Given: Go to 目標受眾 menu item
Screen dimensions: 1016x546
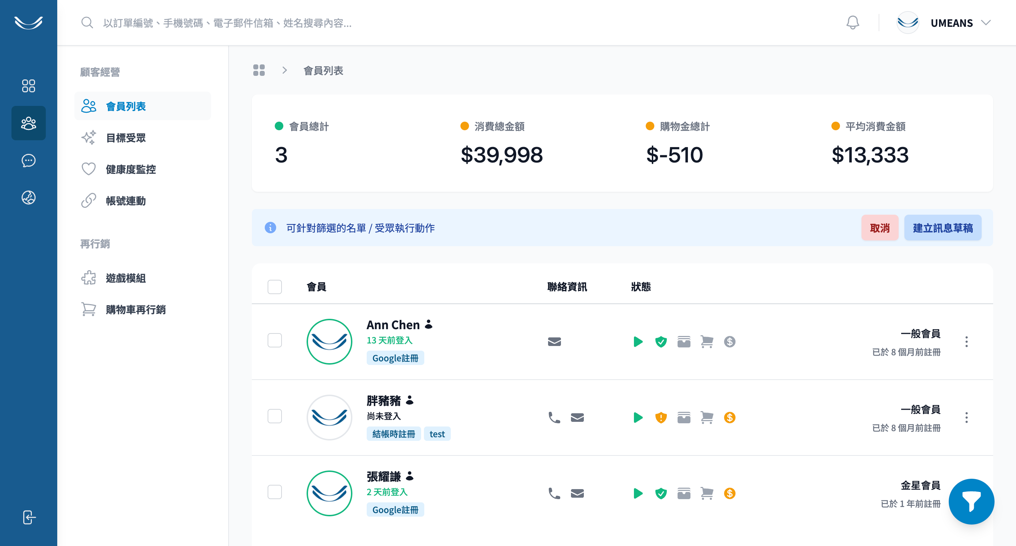Looking at the screenshot, I should [126, 138].
